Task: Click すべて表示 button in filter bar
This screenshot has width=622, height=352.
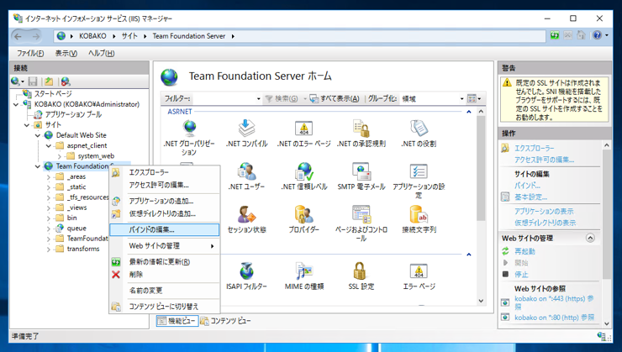Action: [335, 98]
